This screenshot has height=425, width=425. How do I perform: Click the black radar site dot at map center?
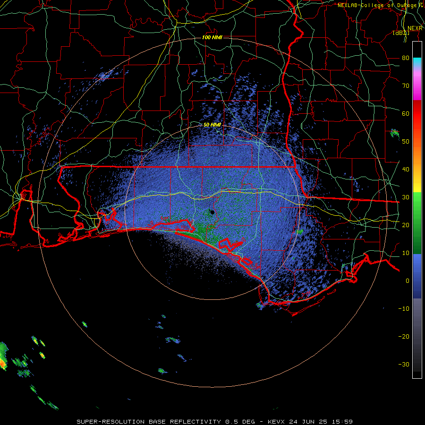pyautogui.click(x=212, y=212)
